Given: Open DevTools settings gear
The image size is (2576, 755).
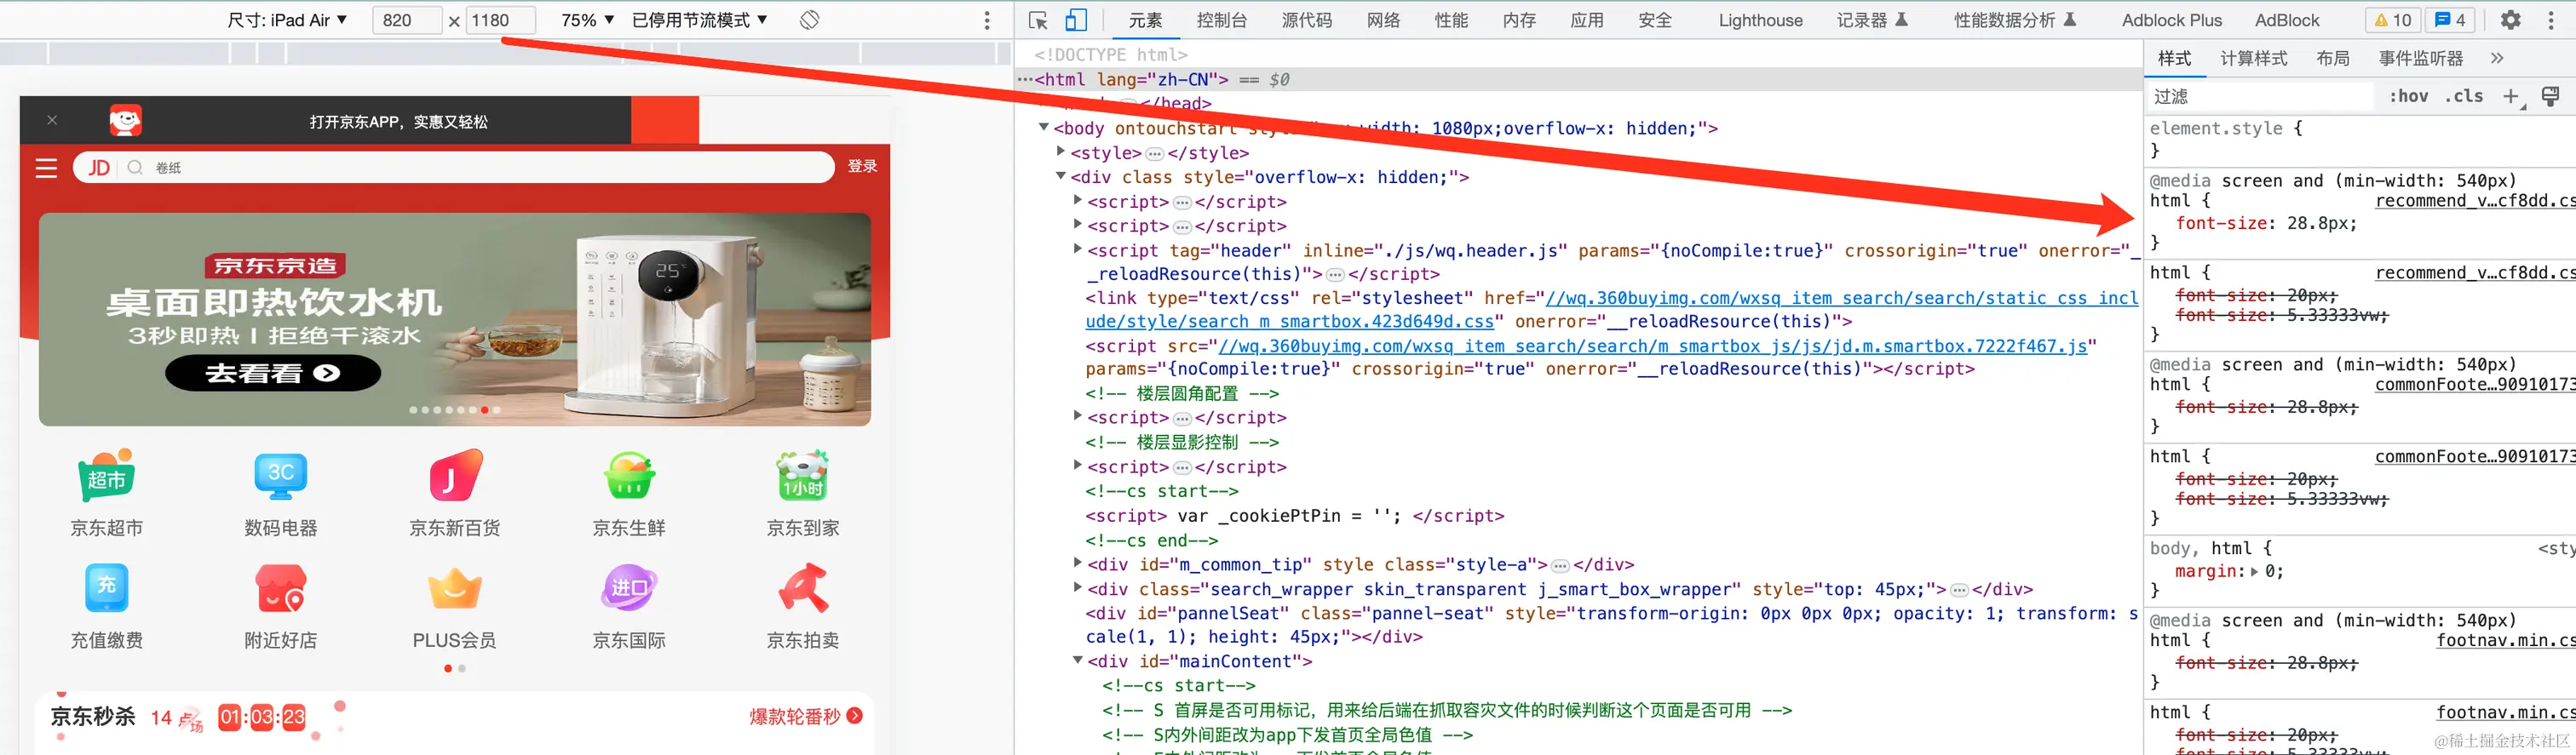Looking at the screenshot, I should [x=2510, y=20].
